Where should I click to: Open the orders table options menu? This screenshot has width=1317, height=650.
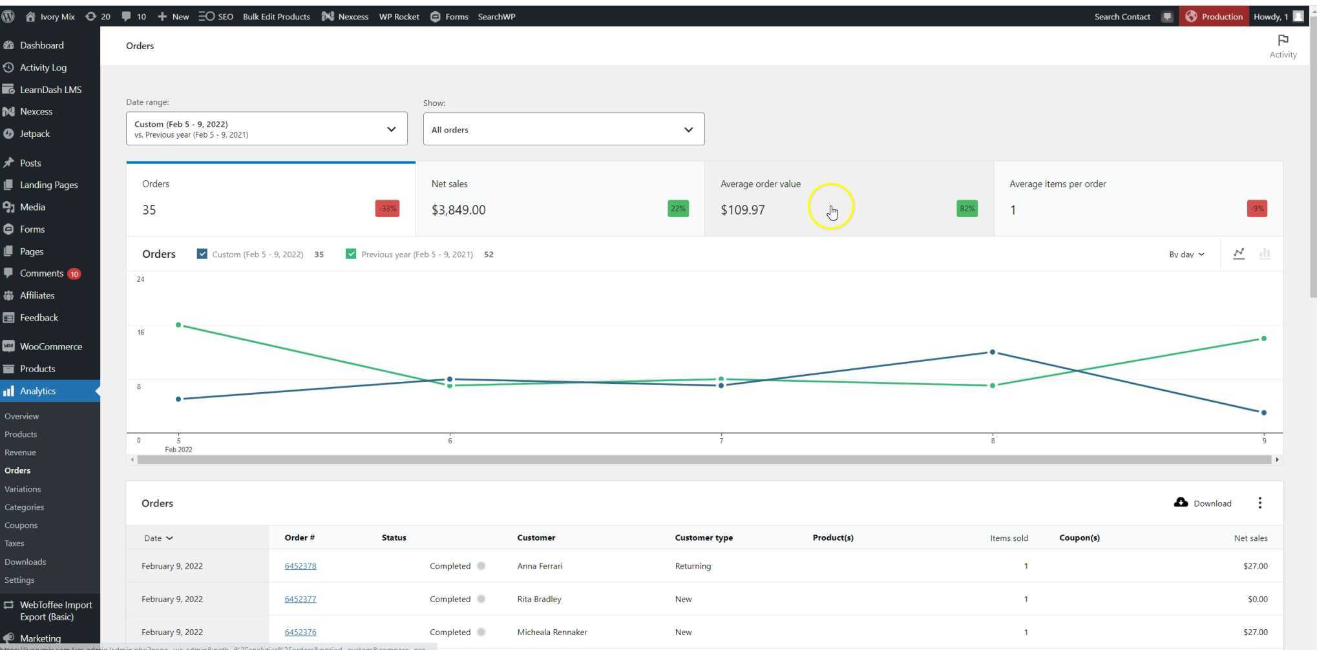1259,503
